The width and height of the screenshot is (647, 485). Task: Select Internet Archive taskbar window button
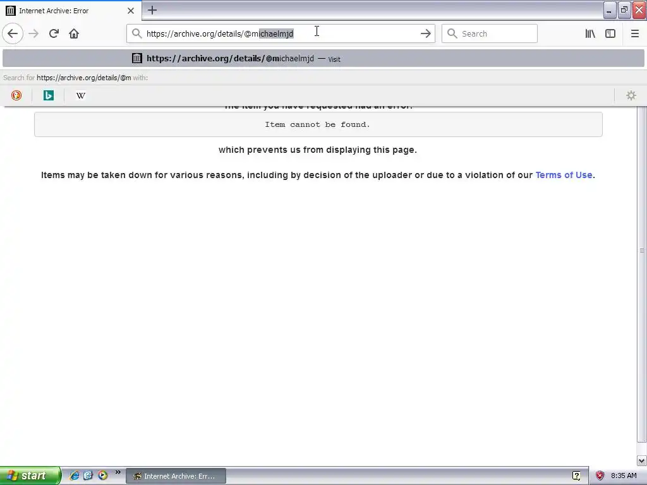tap(176, 476)
